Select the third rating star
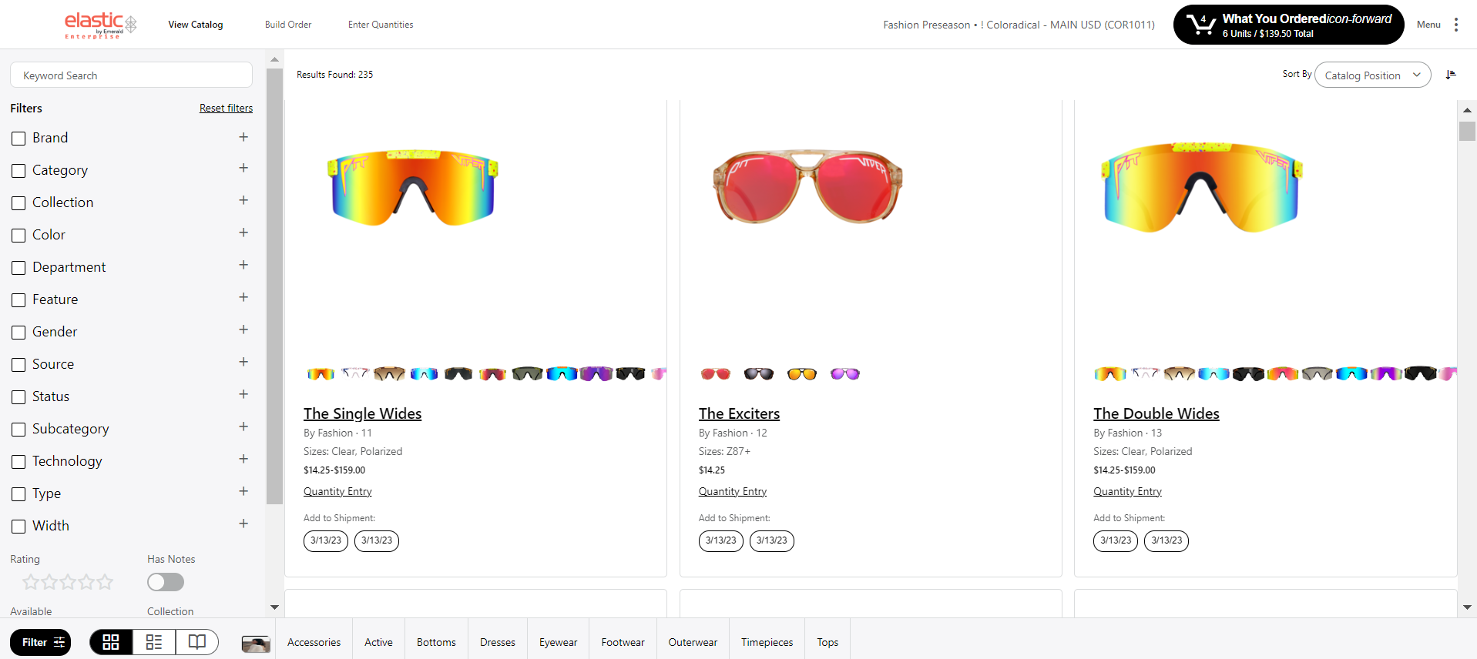 point(68,582)
